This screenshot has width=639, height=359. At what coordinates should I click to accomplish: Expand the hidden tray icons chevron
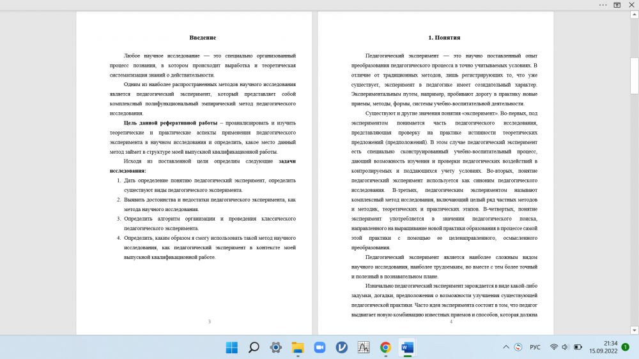(506, 347)
